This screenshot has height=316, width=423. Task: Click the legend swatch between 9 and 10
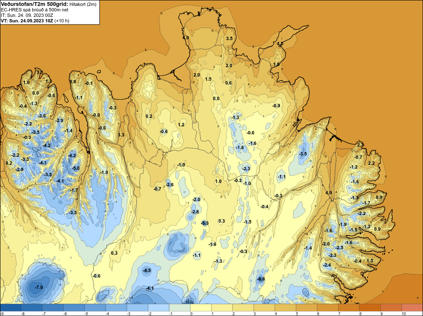[391, 308]
